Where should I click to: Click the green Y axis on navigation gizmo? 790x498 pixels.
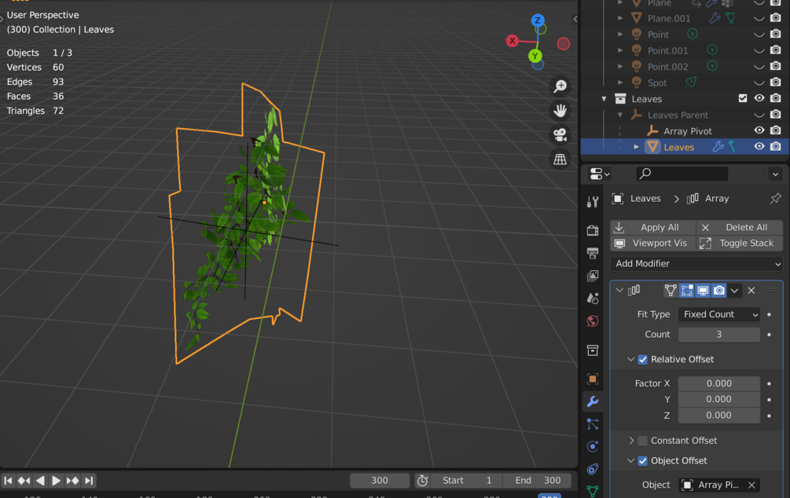(x=535, y=56)
